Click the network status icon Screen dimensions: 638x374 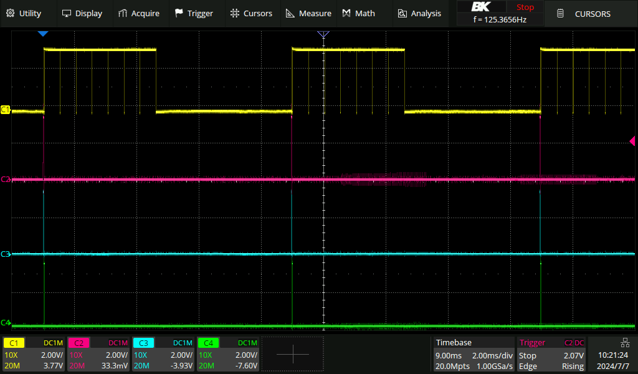pos(624,343)
